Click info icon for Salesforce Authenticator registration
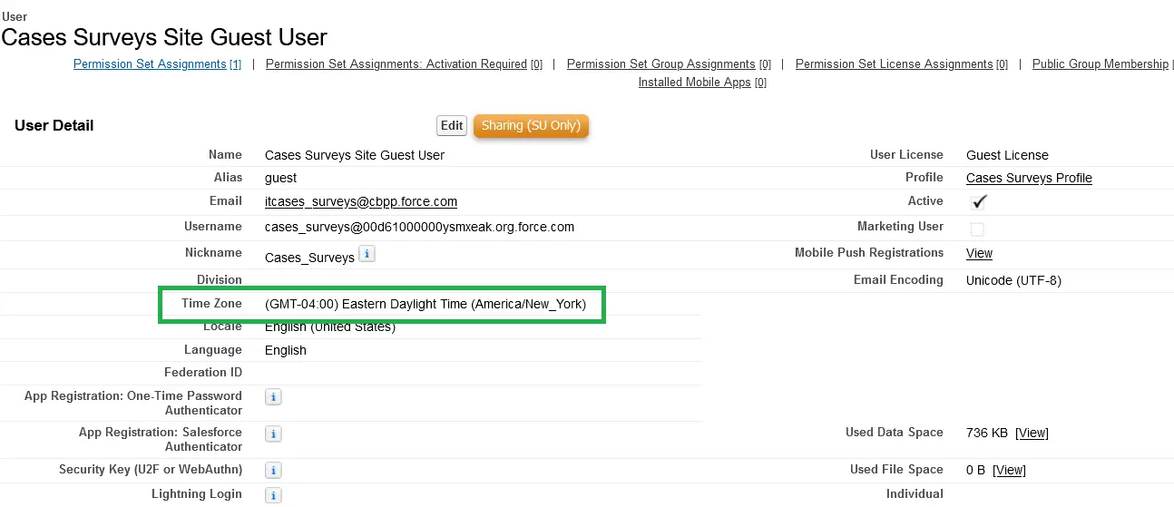The height and width of the screenshot is (507, 1174). coord(273,434)
